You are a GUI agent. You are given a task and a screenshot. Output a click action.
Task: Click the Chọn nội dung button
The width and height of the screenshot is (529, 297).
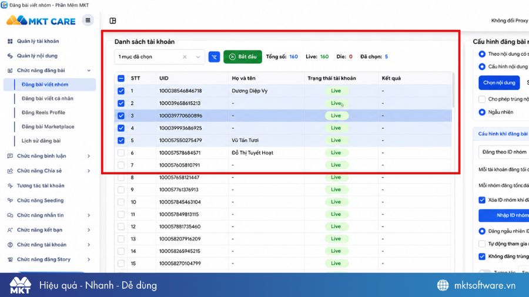[x=499, y=83]
